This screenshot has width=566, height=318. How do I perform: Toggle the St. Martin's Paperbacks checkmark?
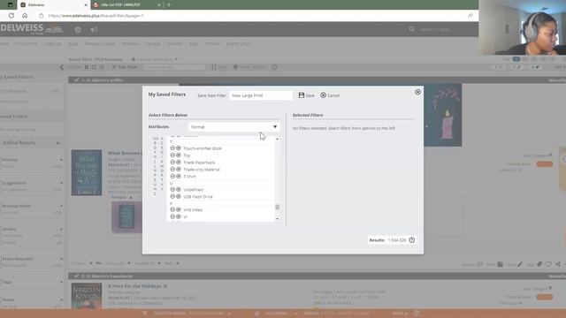[x=77, y=276]
